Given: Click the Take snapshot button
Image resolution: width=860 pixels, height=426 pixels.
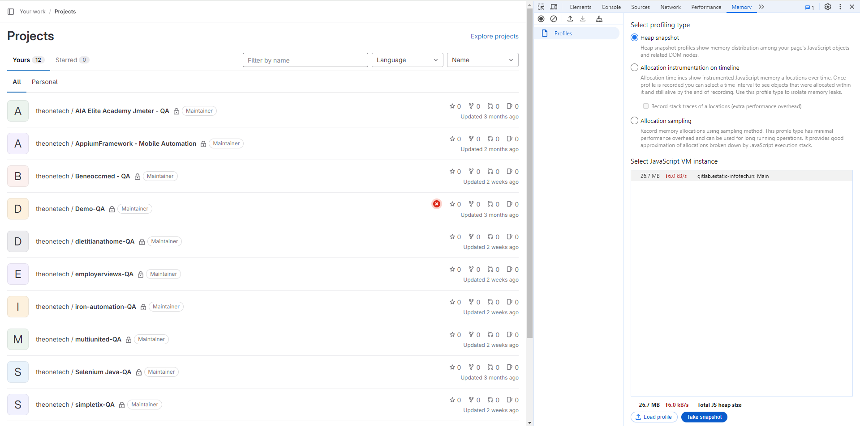Looking at the screenshot, I should point(704,417).
